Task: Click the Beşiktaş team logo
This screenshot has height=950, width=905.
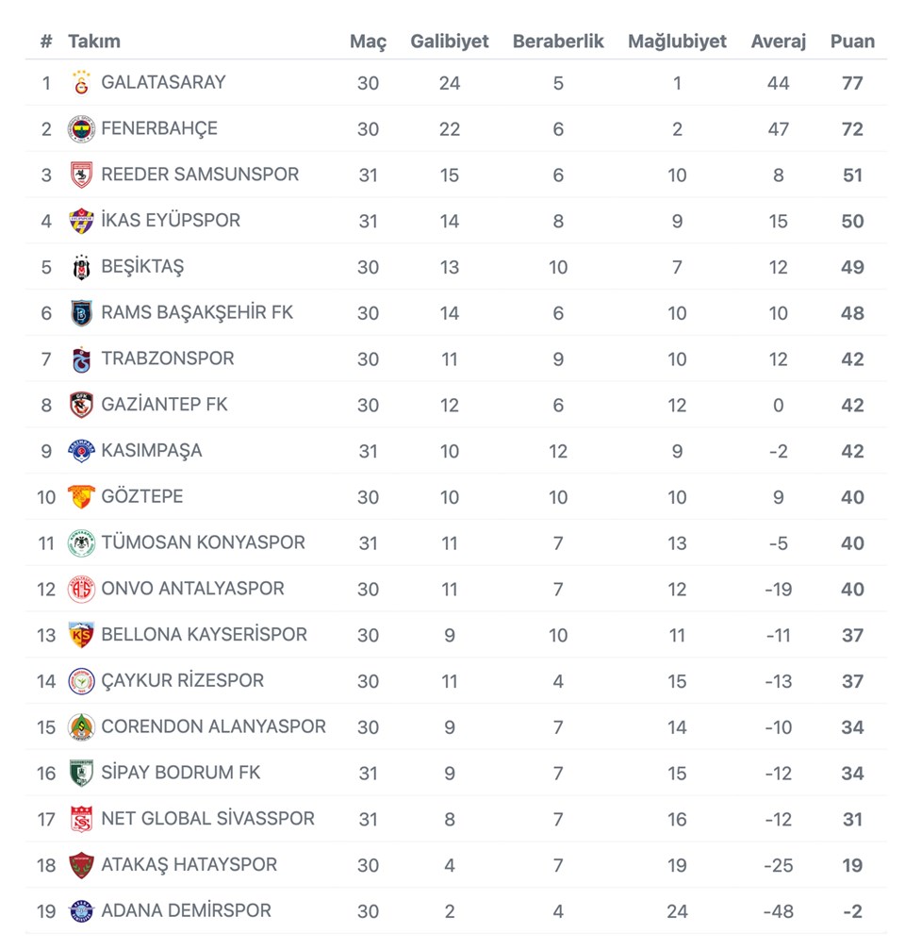Action: [82, 267]
